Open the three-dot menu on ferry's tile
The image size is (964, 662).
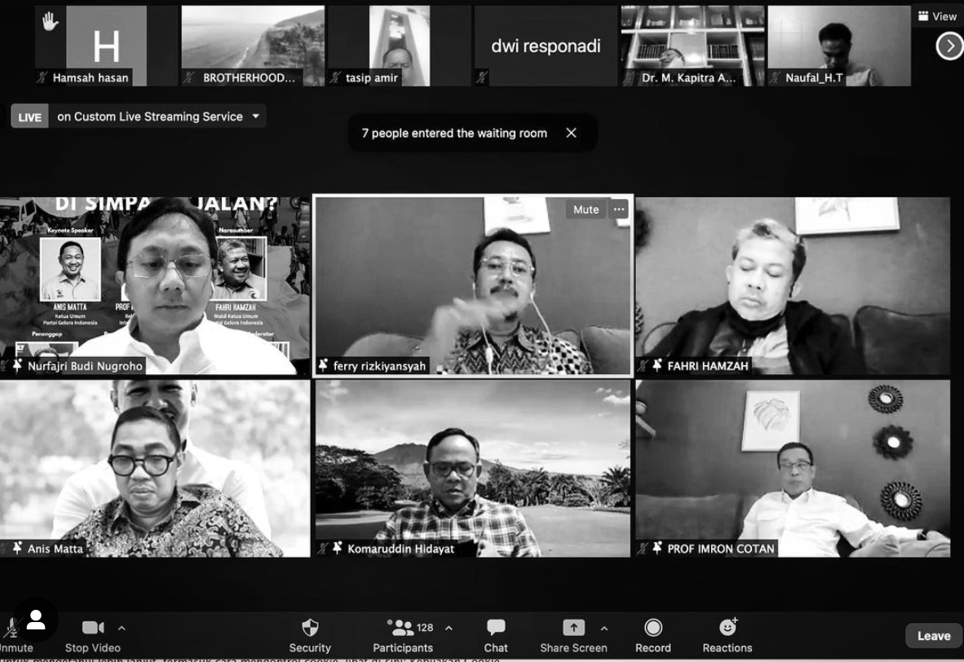pyautogui.click(x=619, y=210)
